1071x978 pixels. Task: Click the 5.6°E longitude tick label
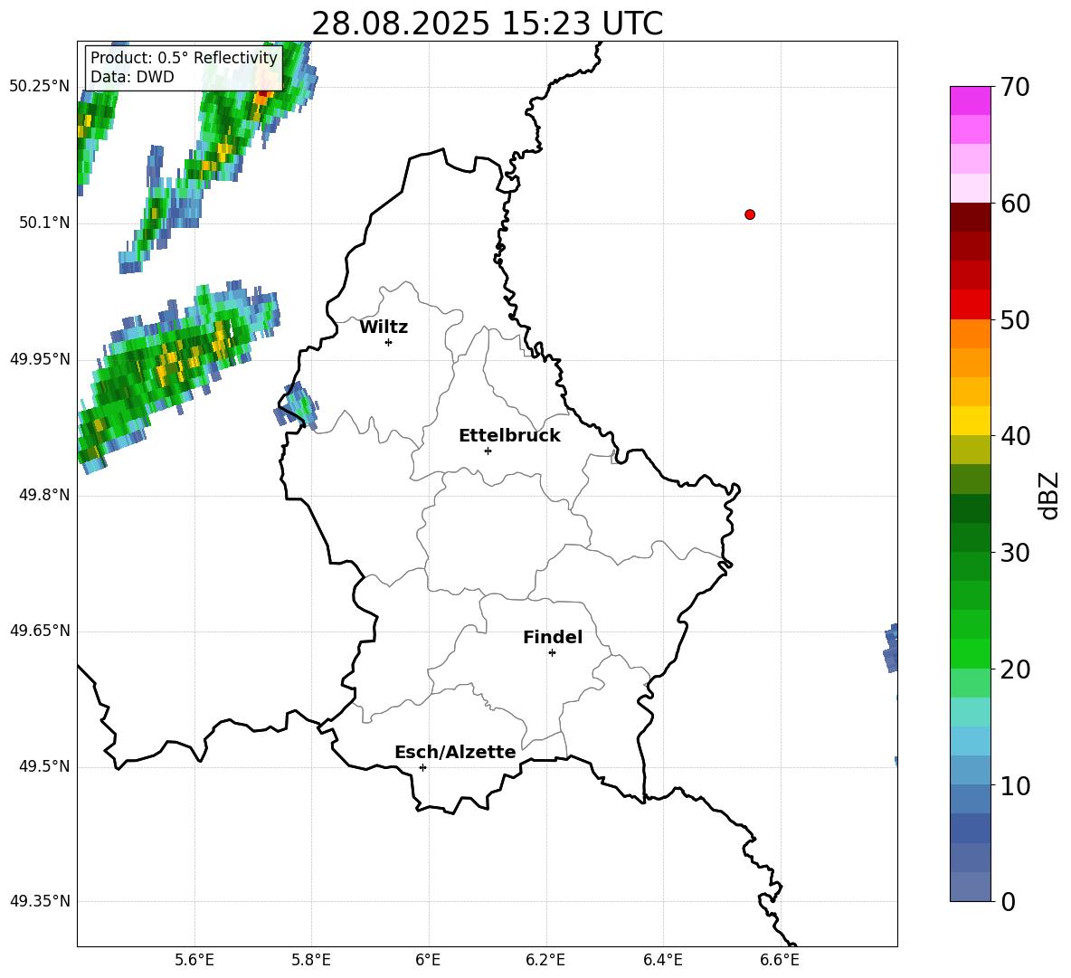click(194, 960)
